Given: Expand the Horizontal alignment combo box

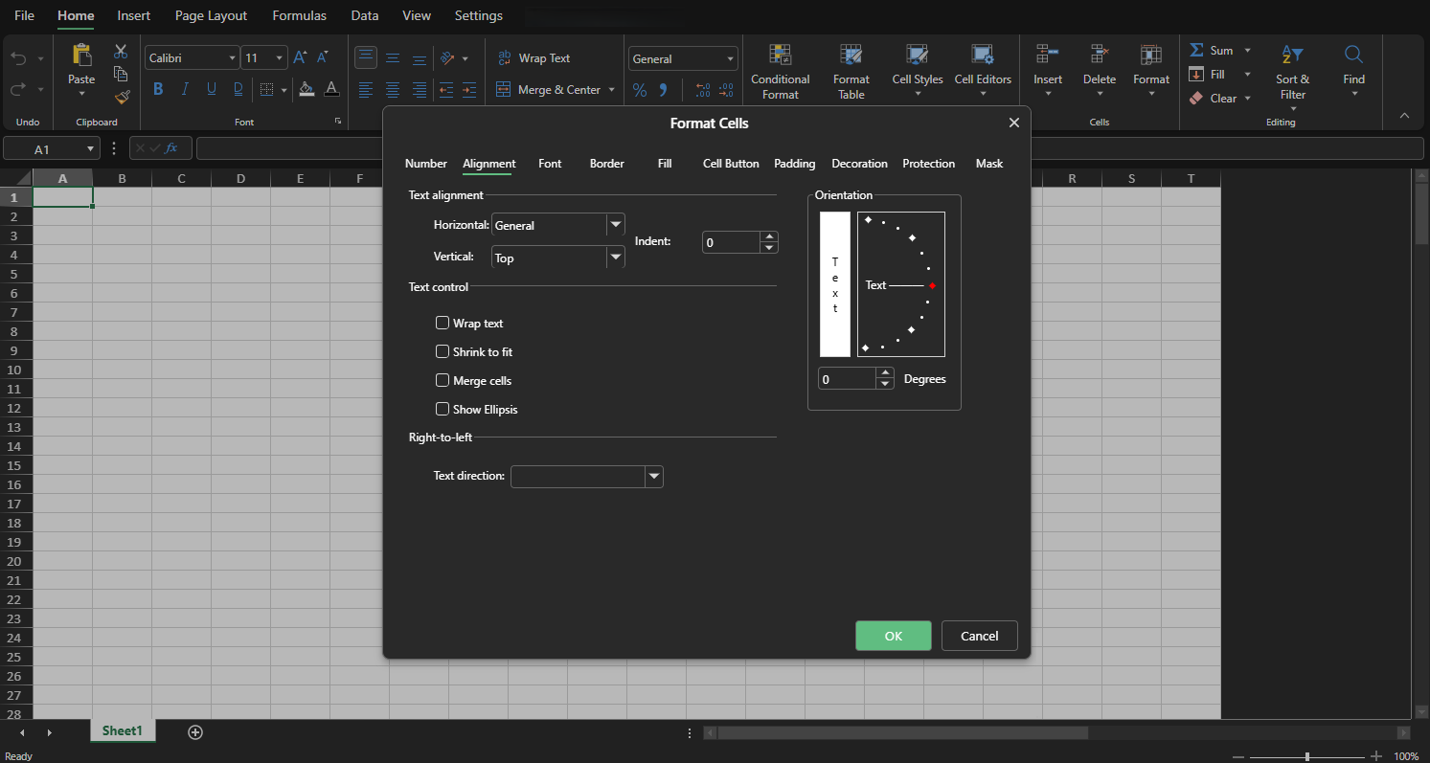Looking at the screenshot, I should (x=615, y=225).
